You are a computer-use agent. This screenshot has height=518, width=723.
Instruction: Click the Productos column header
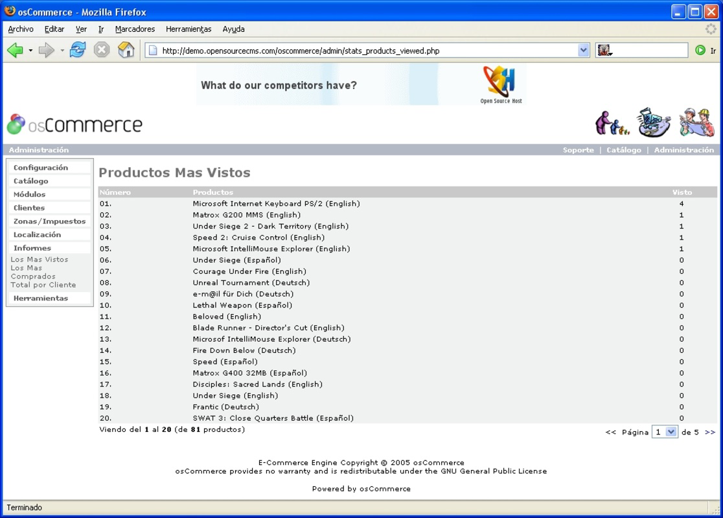[213, 192]
